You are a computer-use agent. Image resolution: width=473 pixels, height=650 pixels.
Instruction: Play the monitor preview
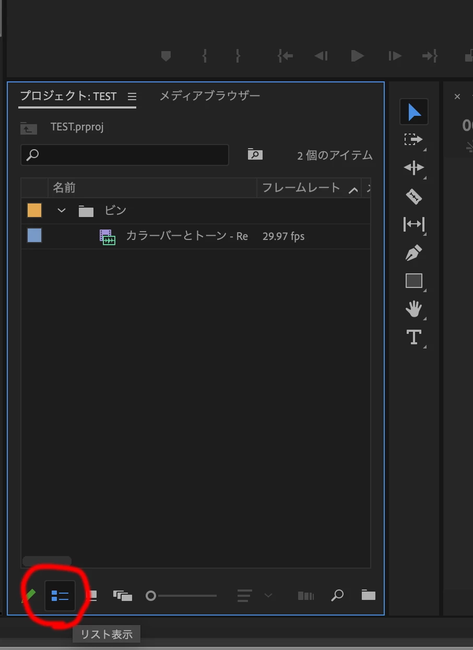tap(358, 56)
